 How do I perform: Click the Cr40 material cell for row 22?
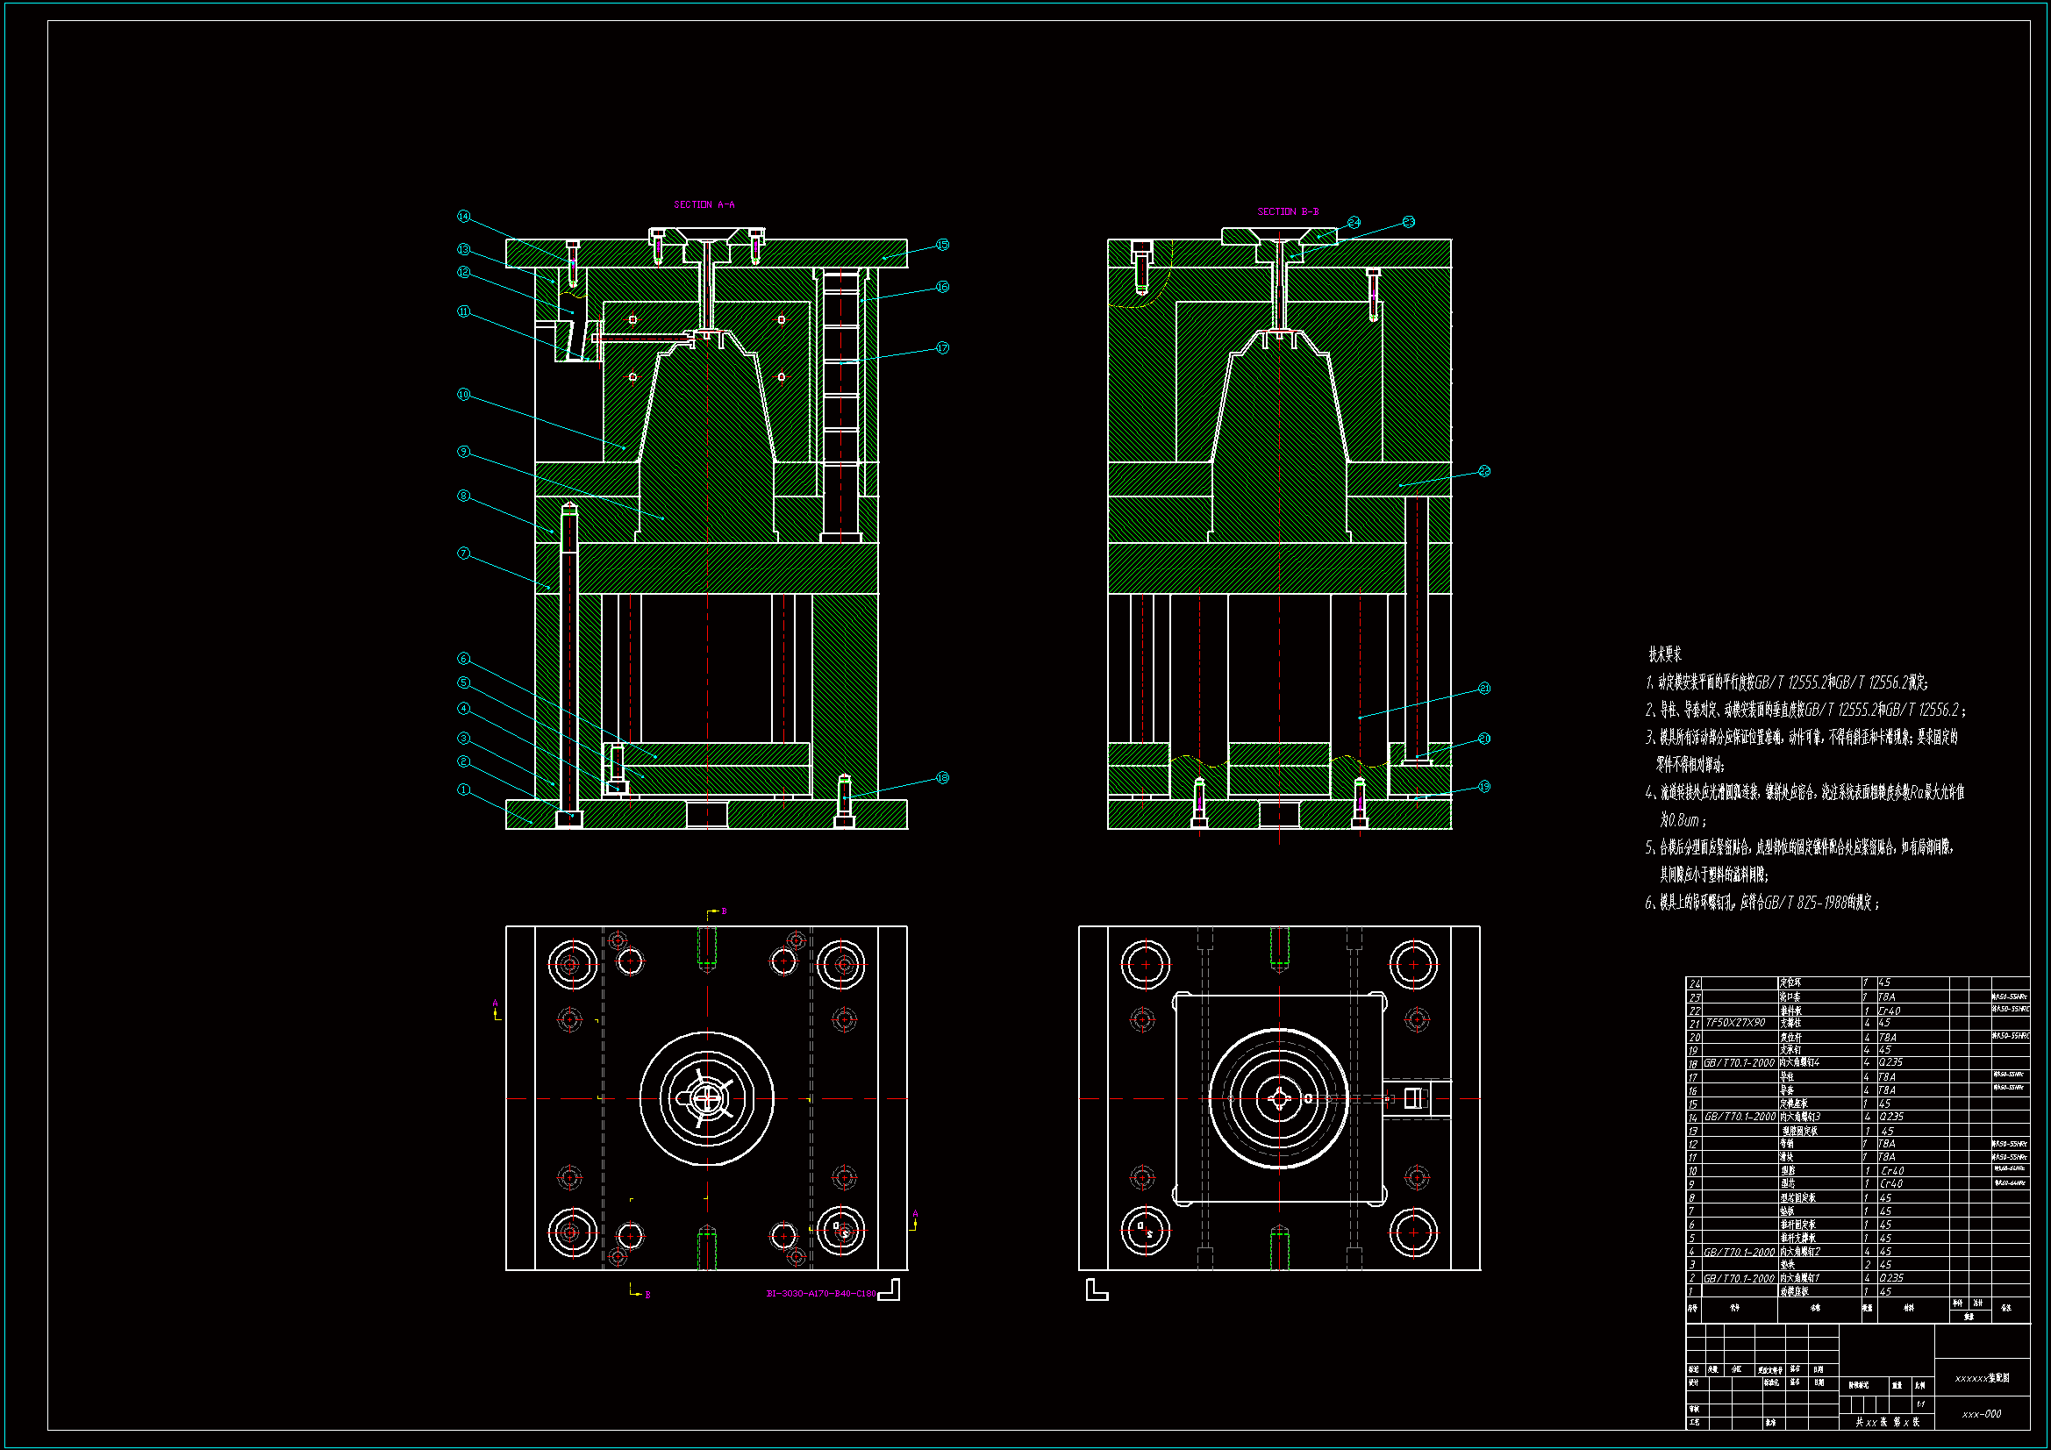click(1890, 1011)
